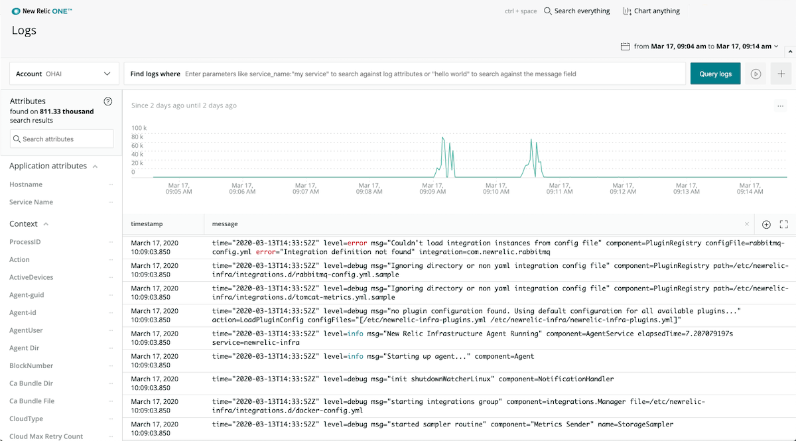The image size is (796, 441).
Task: Start live tail play button
Action: click(756, 74)
